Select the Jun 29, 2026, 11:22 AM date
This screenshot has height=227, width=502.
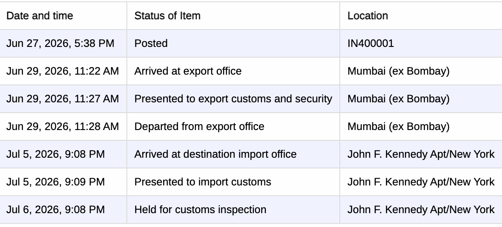(x=62, y=71)
